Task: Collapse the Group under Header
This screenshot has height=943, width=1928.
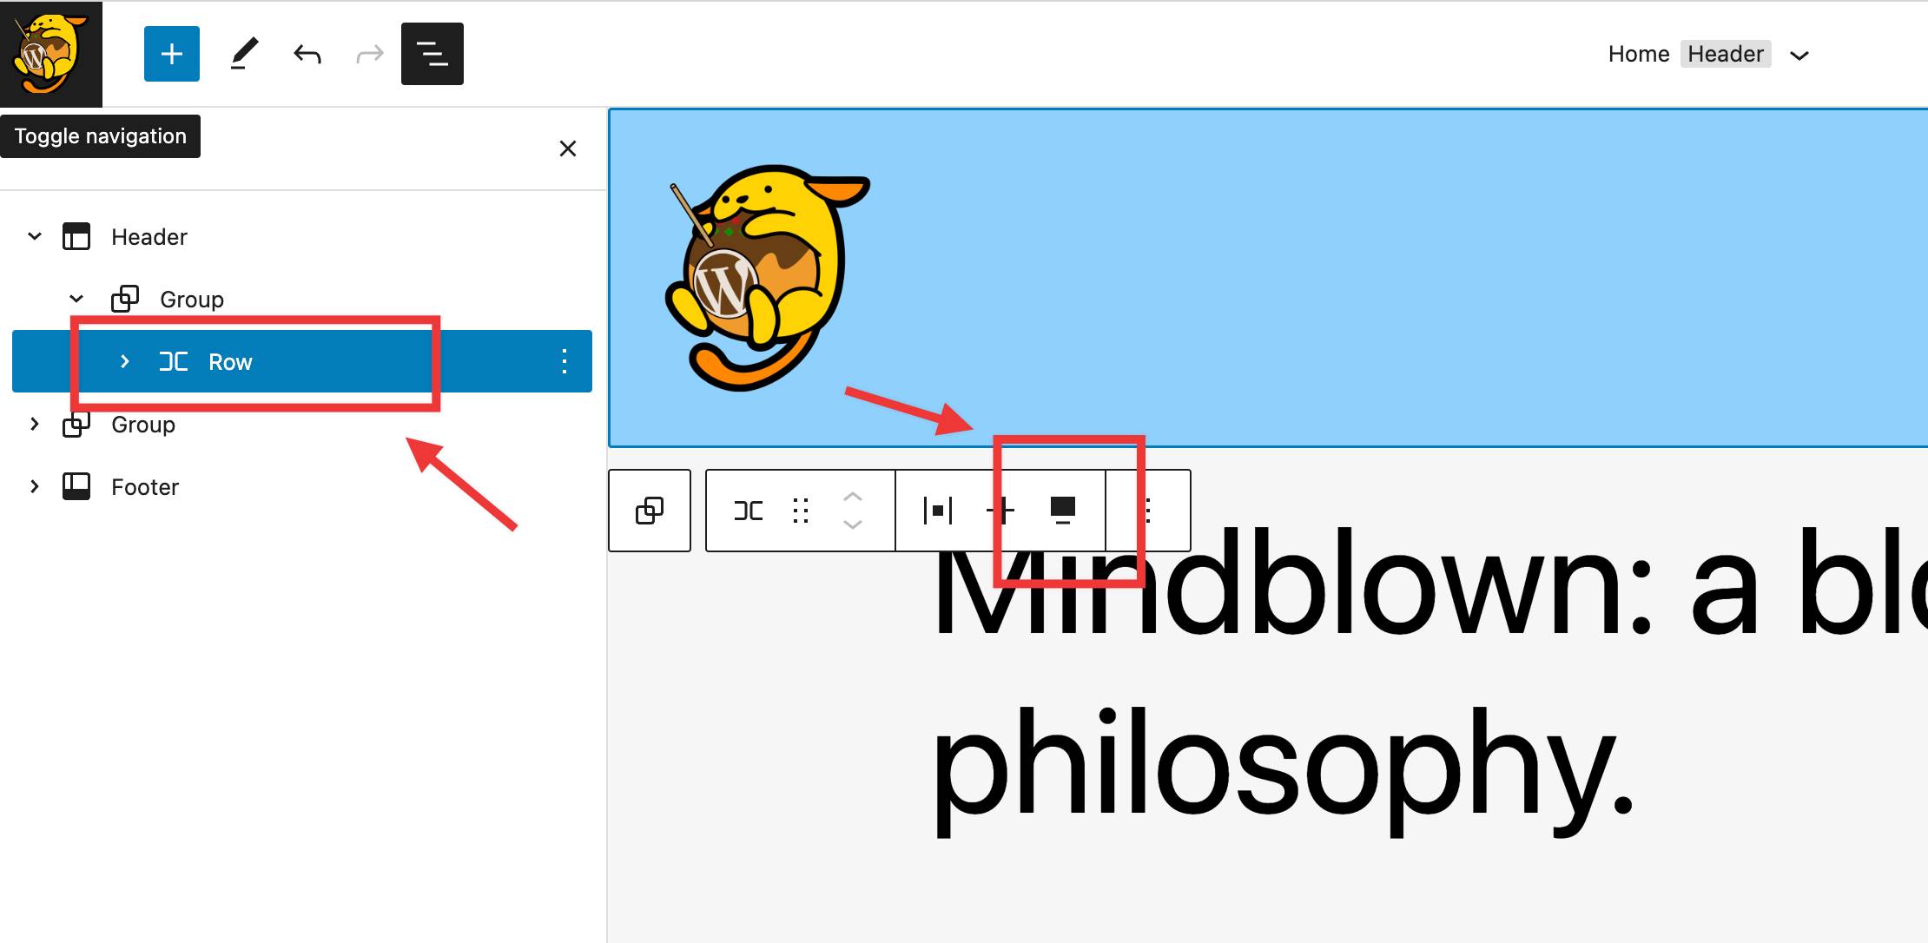Action: click(x=77, y=299)
